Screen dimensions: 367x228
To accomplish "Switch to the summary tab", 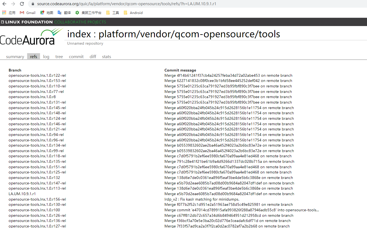I will pyautogui.click(x=15, y=56).
